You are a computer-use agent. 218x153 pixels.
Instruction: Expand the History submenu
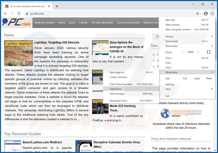(187, 36)
